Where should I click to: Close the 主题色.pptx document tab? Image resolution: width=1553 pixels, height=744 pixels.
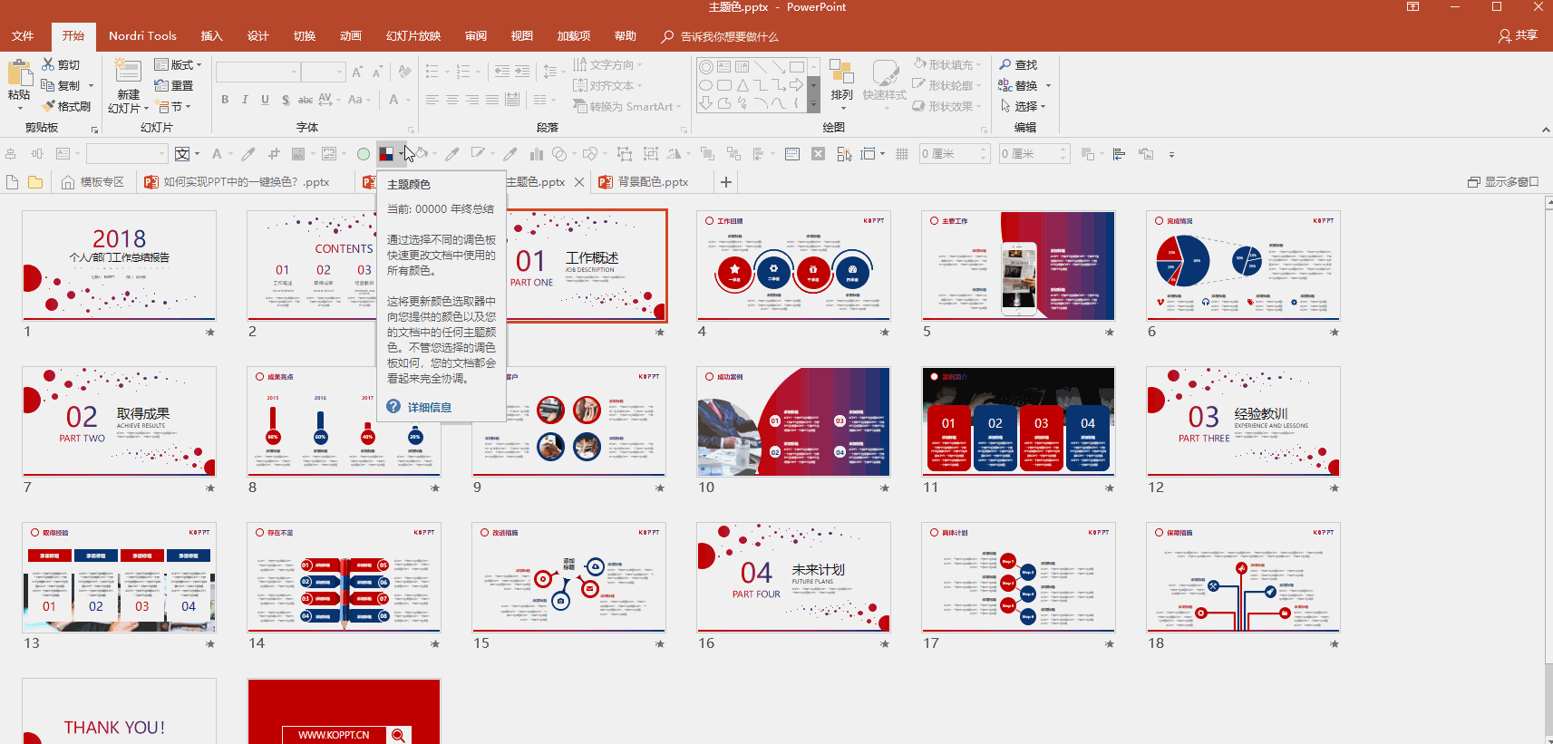point(579,182)
